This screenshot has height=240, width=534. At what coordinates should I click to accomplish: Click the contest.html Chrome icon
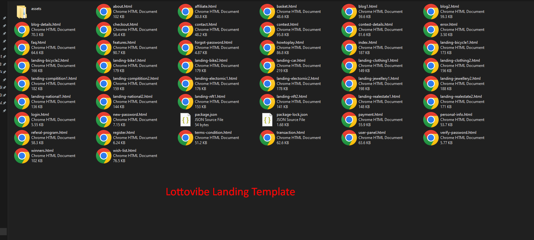[x=267, y=30]
